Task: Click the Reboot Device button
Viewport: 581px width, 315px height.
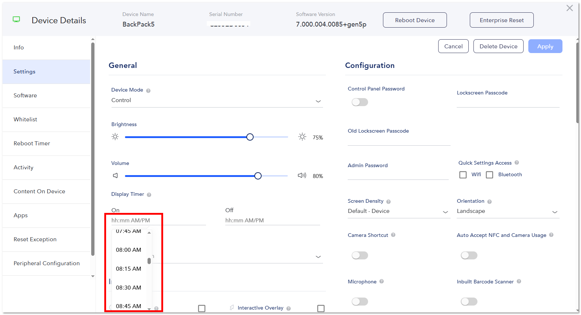Action: pos(415,20)
